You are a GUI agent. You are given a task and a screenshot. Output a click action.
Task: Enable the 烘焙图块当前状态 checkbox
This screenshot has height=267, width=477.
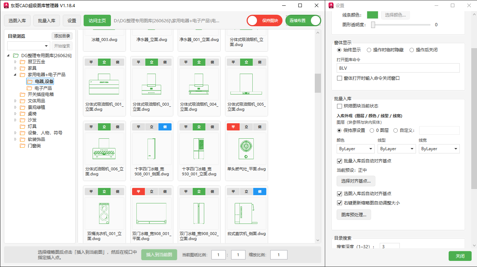(340, 106)
